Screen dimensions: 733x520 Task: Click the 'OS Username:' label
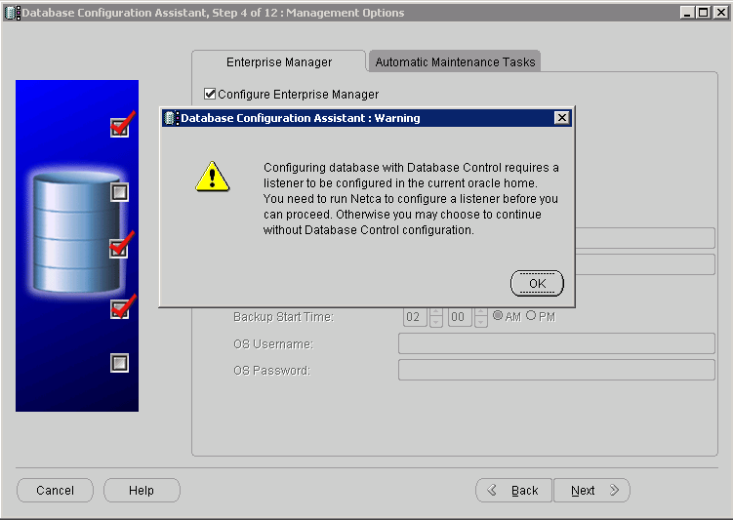tap(273, 343)
